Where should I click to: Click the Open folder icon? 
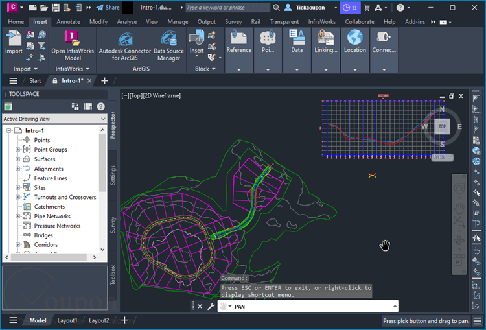tap(44, 8)
